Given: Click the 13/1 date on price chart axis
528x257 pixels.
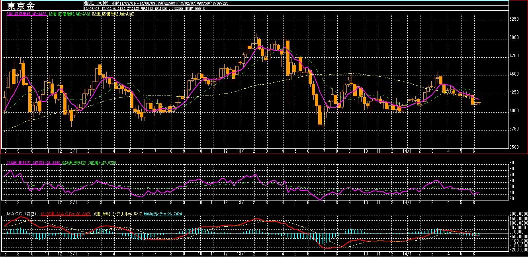Looking at the screenshot, I should tap(241, 152).
